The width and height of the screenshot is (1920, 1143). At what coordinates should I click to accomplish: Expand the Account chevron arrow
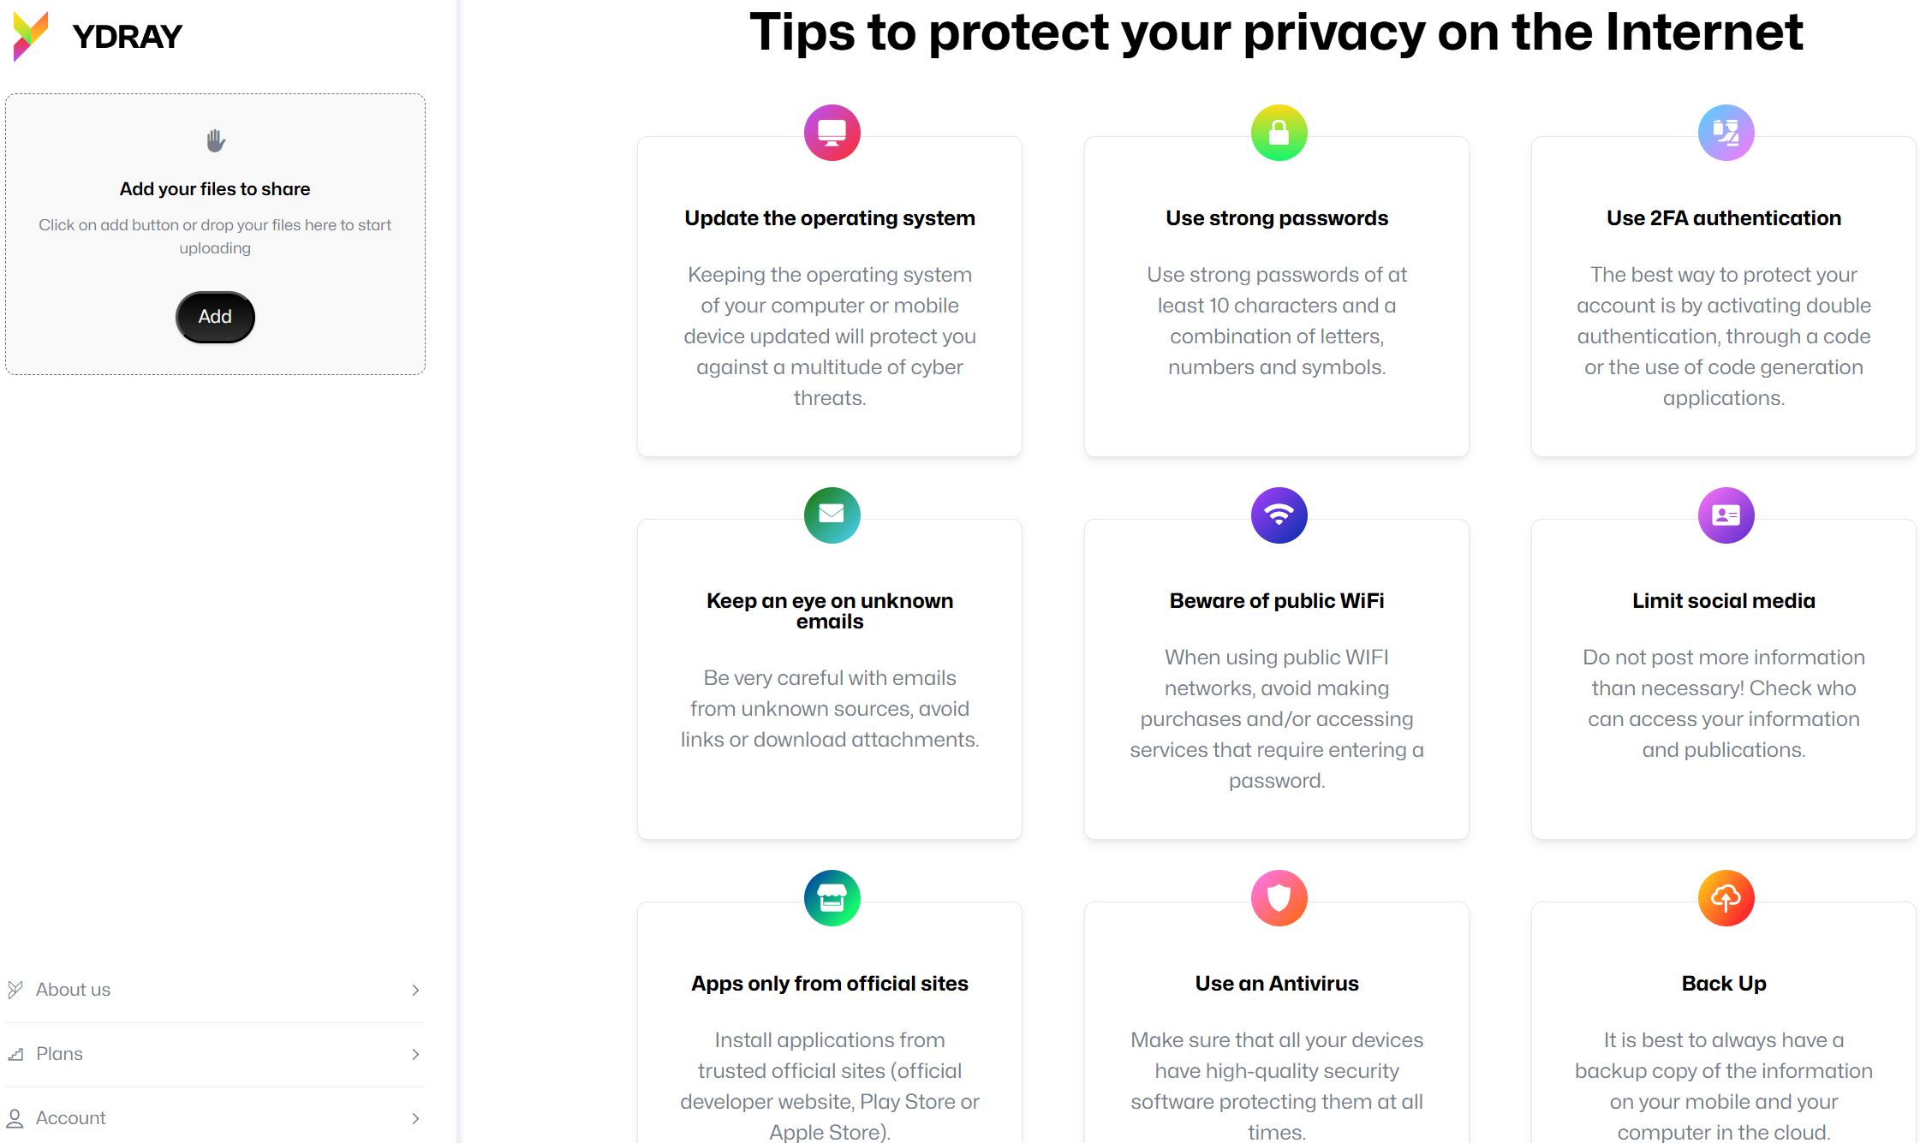pos(415,1119)
